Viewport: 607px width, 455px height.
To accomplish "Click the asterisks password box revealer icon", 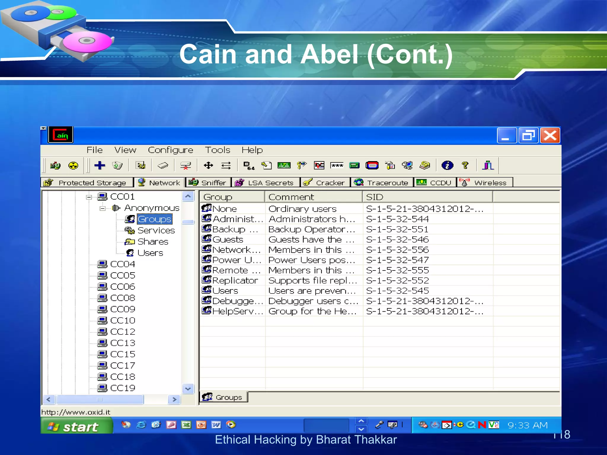I will coord(337,165).
